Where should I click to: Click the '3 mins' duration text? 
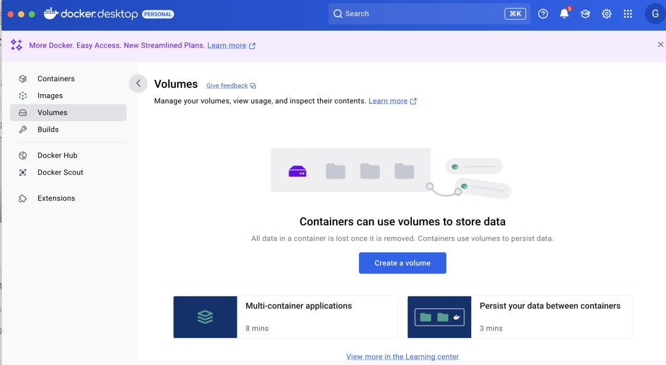491,328
